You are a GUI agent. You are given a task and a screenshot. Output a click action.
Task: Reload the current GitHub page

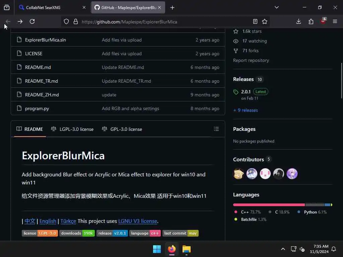coord(32,21)
